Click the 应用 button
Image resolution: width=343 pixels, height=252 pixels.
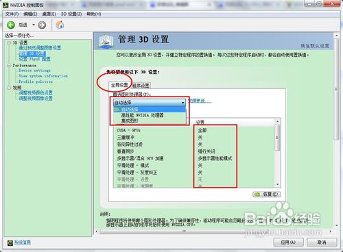pyautogui.click(x=288, y=242)
